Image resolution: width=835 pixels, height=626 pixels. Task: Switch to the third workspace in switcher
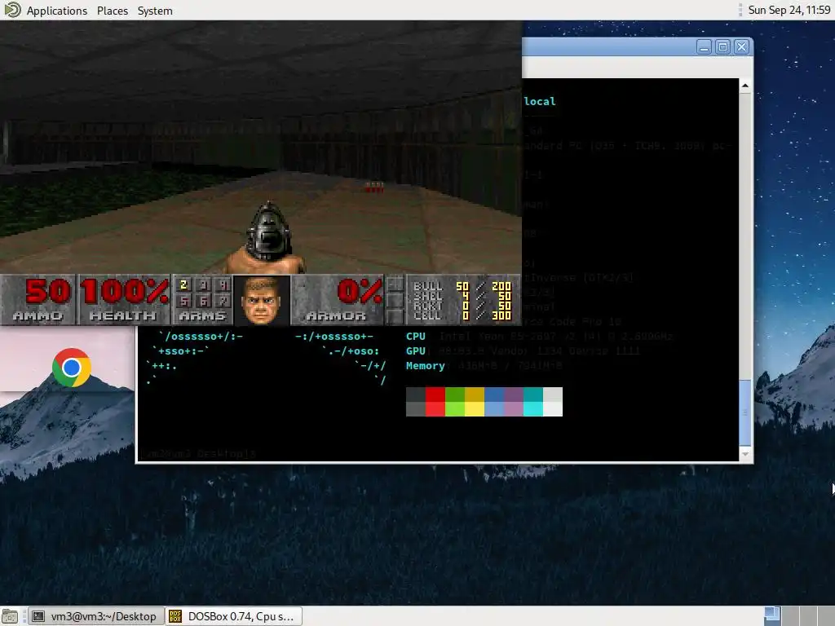click(808, 616)
